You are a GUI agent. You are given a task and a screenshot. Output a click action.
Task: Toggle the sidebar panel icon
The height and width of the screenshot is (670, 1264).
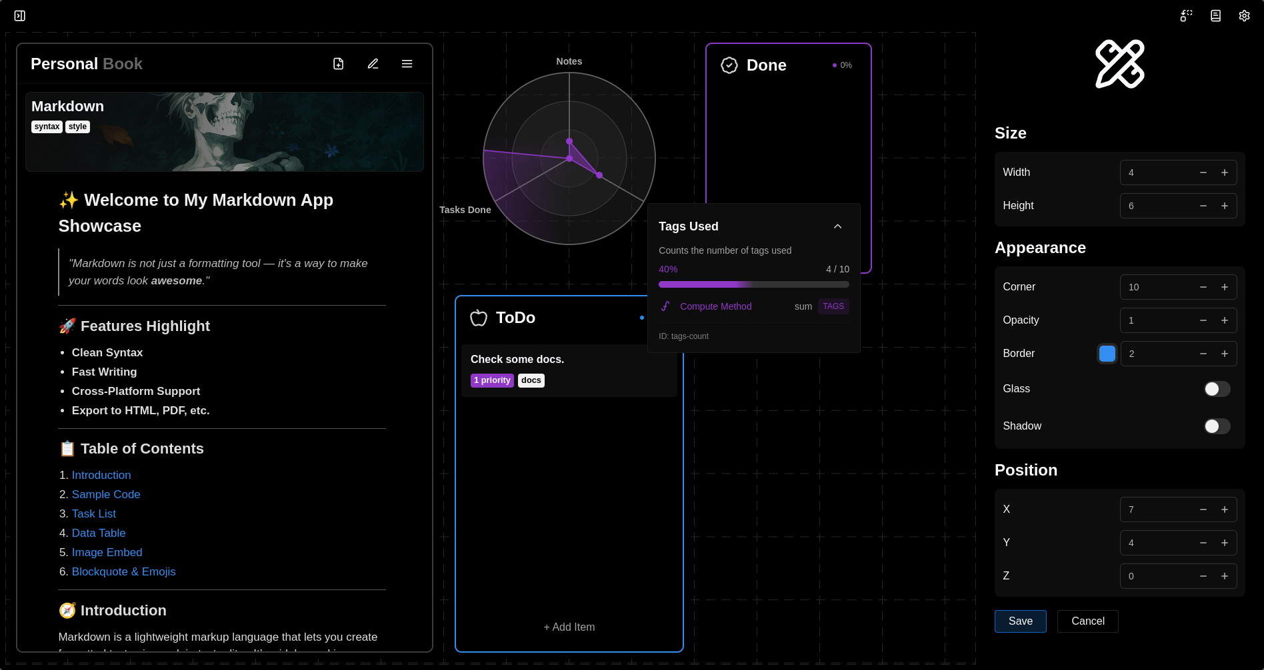coord(20,15)
